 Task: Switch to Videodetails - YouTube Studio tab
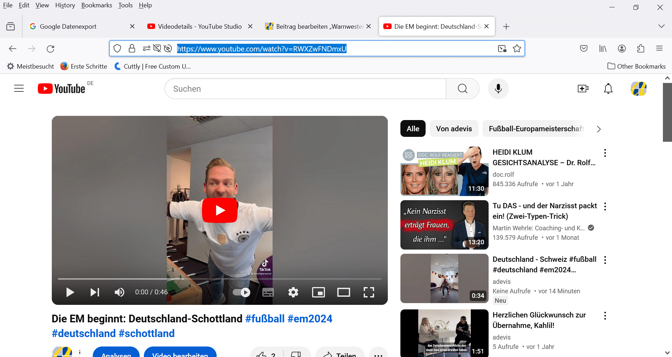199,26
